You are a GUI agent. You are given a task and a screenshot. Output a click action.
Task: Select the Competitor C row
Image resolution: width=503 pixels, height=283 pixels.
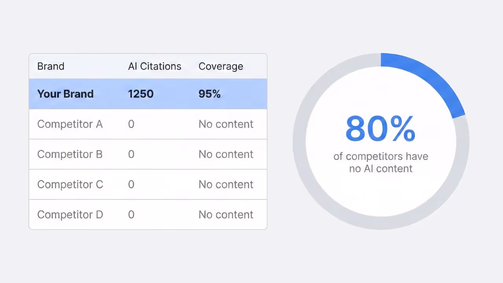[148, 184]
